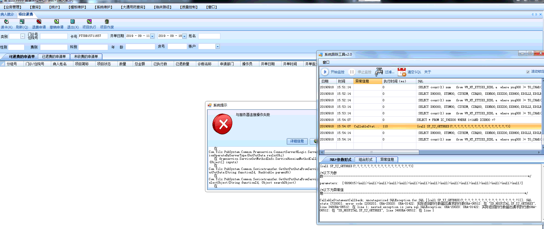This screenshot has height=229, width=544.
Task: Open the 【质量控制】 menu
Action: tap(189, 7)
